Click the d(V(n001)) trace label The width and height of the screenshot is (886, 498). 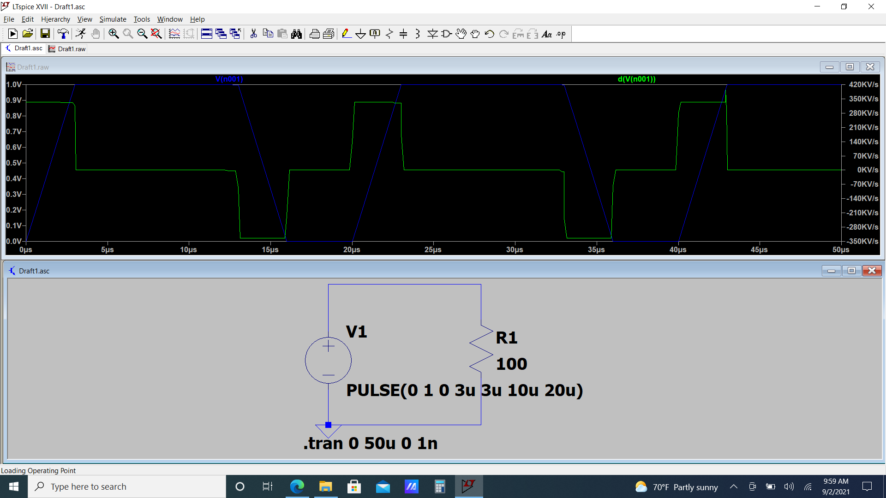pyautogui.click(x=637, y=79)
